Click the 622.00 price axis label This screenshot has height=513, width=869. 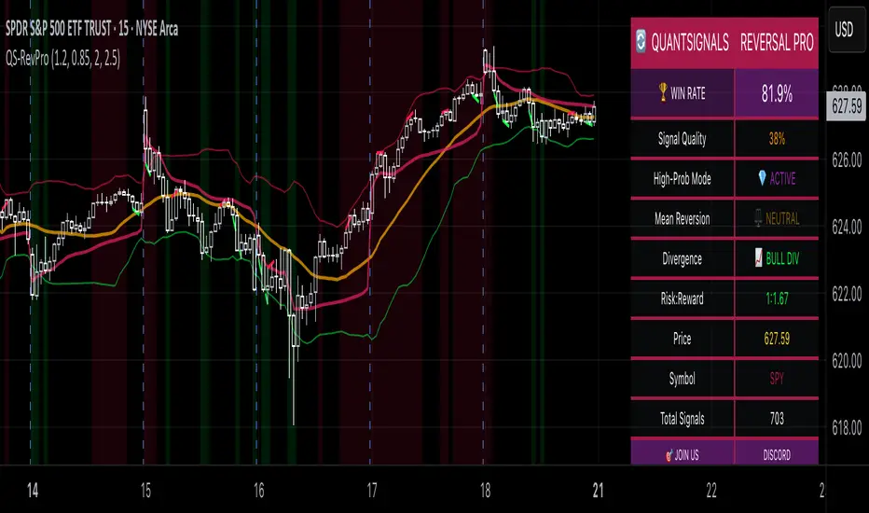click(847, 294)
